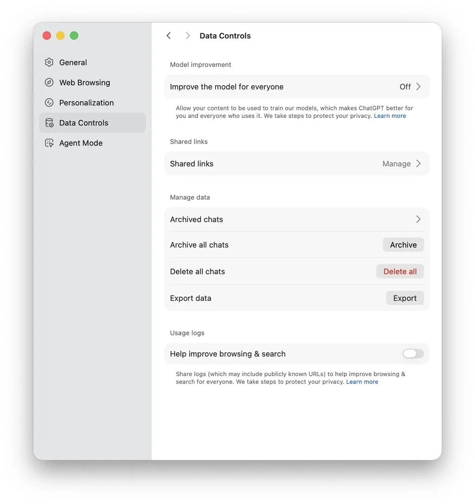
Task: Open the Agent Mode sidebar icon
Action: pos(49,143)
